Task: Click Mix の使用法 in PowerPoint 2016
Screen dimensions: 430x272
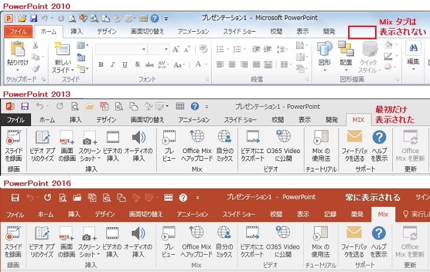Action: (x=321, y=242)
